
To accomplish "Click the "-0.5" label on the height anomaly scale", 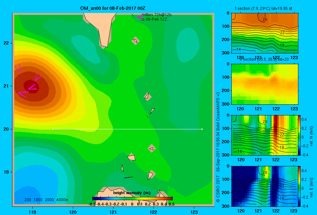I will (92, 204).
